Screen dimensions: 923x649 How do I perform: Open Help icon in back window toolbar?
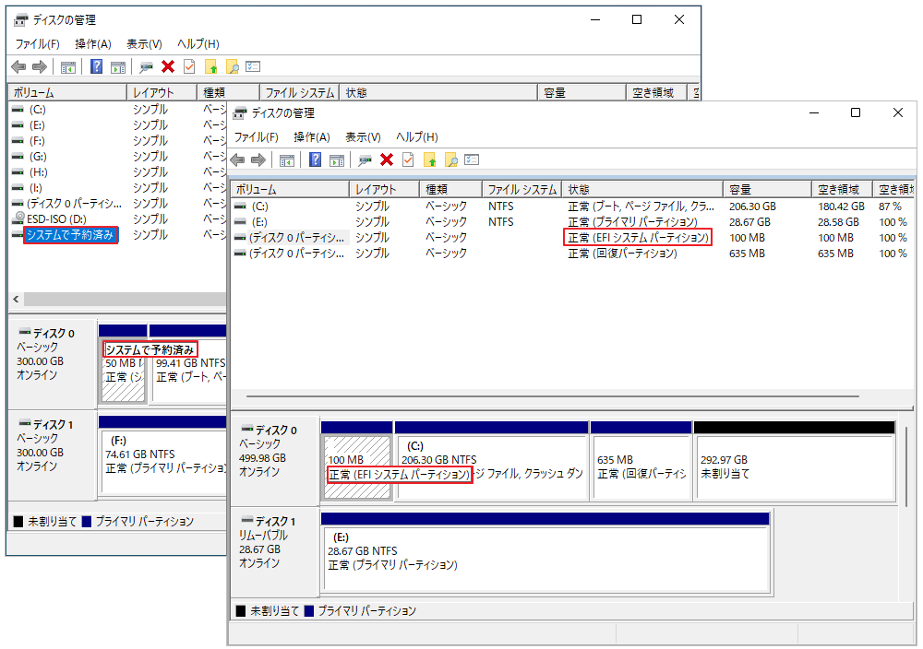[x=97, y=67]
